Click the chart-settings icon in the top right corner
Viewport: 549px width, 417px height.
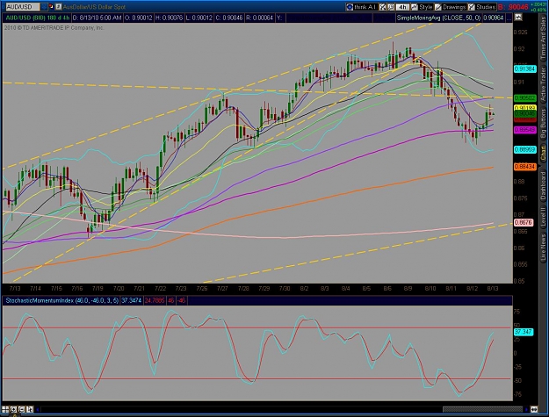pos(518,18)
